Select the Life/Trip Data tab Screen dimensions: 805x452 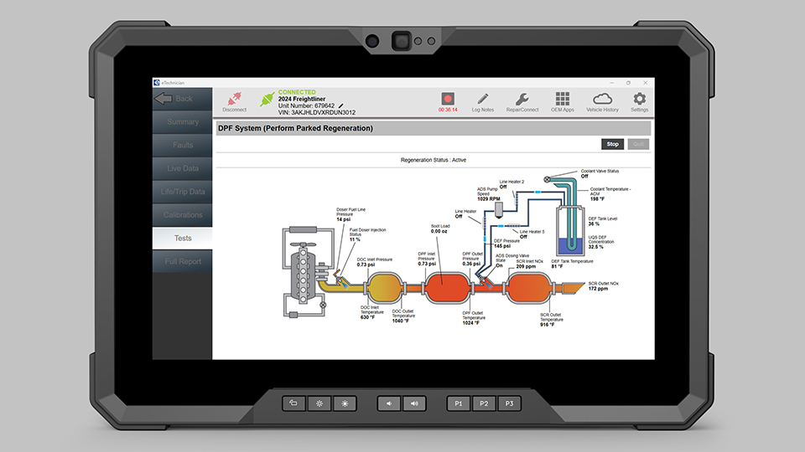[182, 192]
